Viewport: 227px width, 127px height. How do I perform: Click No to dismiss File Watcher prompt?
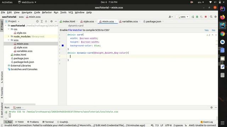pos(214,30)
